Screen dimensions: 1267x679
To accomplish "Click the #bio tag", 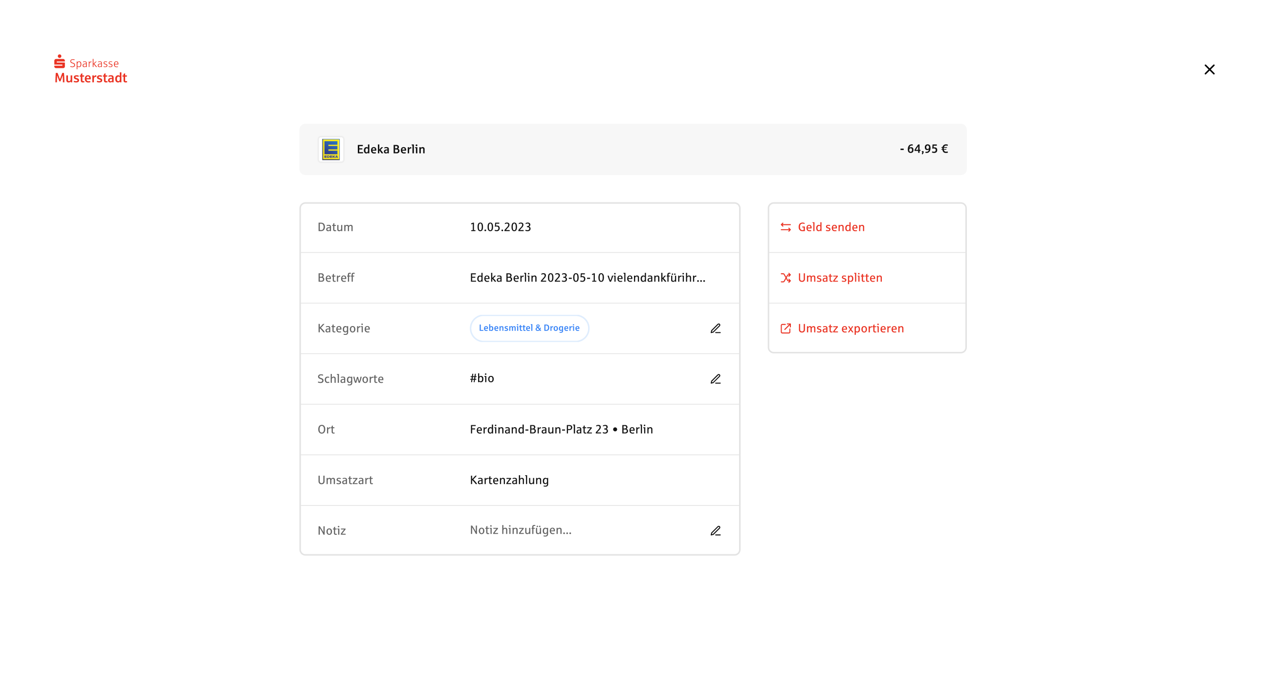I will (482, 378).
